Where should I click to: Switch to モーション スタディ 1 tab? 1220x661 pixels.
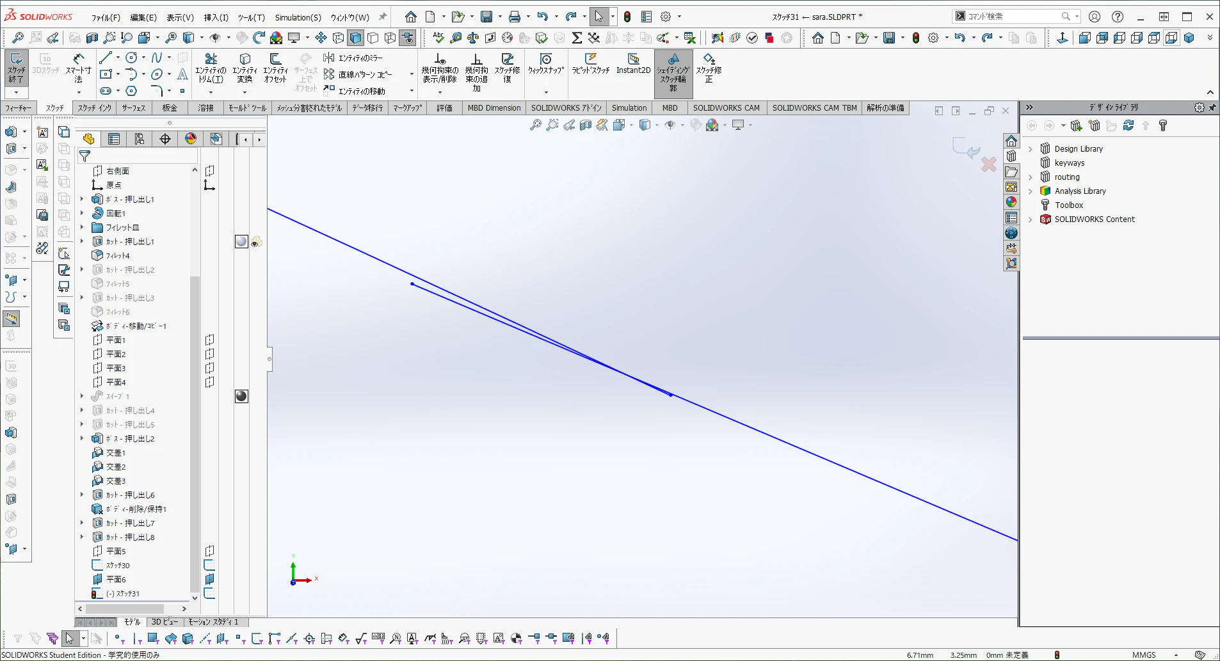[x=213, y=622]
